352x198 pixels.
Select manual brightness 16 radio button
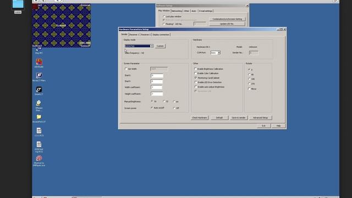(x=152, y=101)
